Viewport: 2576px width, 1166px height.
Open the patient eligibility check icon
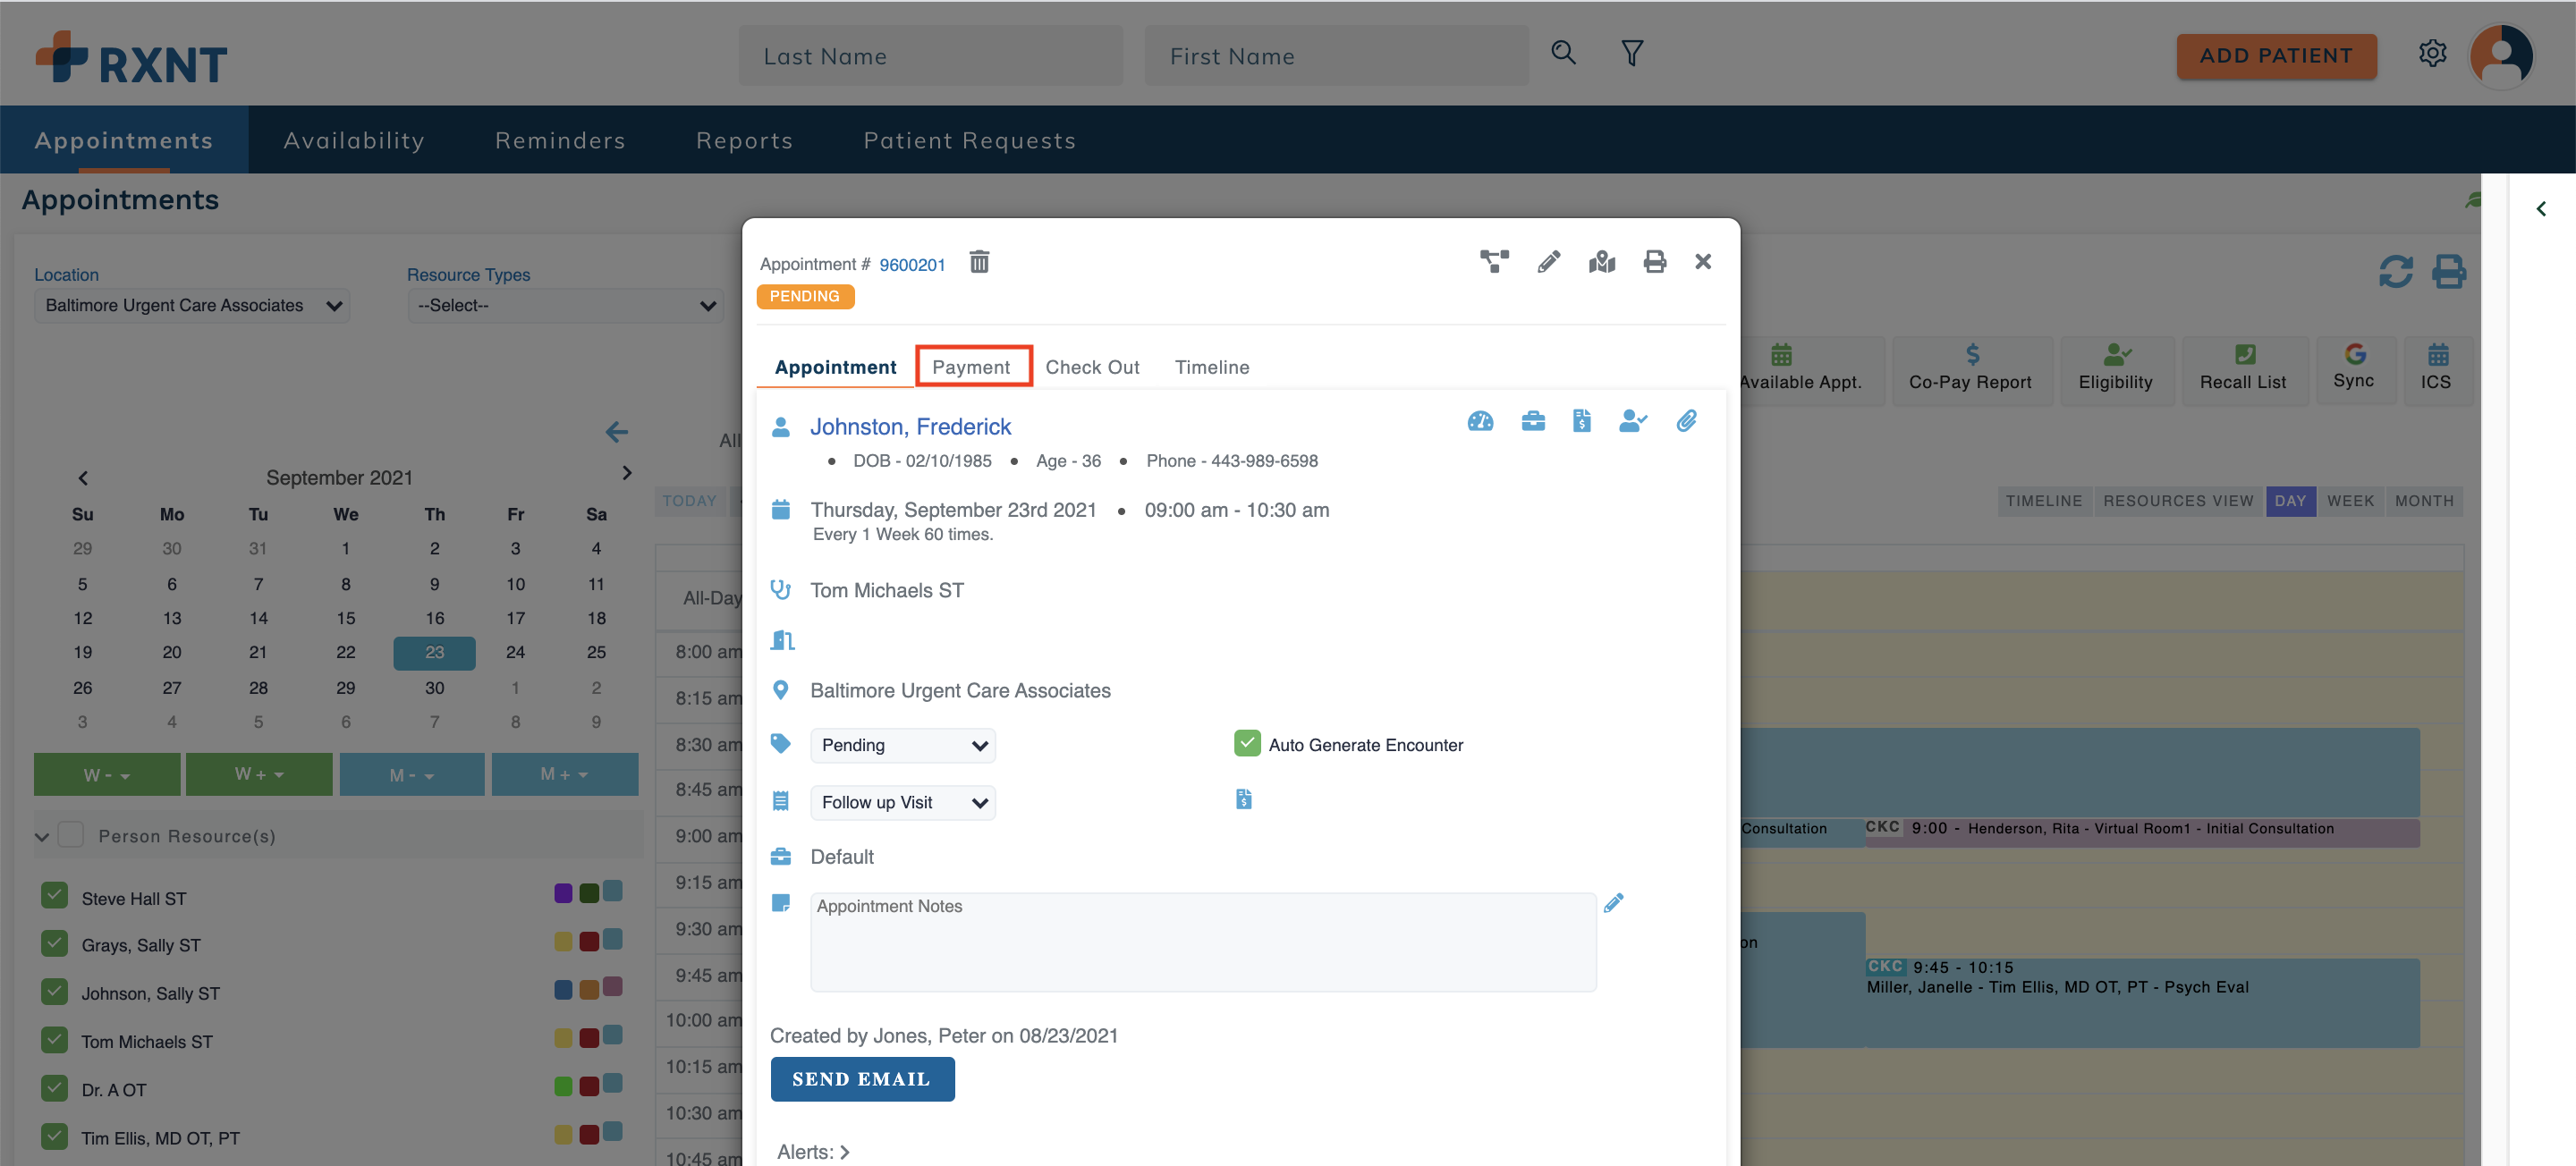coord(1633,421)
